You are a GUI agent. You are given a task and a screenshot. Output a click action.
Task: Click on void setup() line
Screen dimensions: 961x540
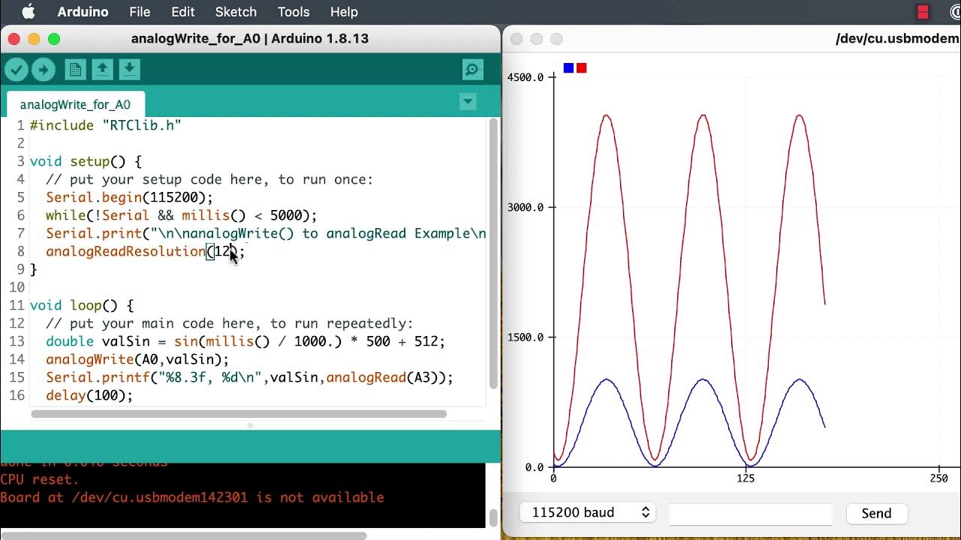pos(86,161)
